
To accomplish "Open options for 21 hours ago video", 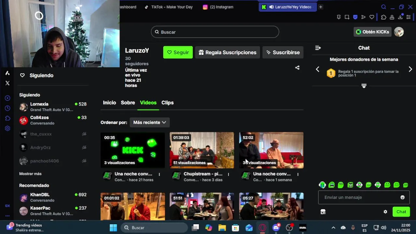I will pyautogui.click(x=159, y=175).
